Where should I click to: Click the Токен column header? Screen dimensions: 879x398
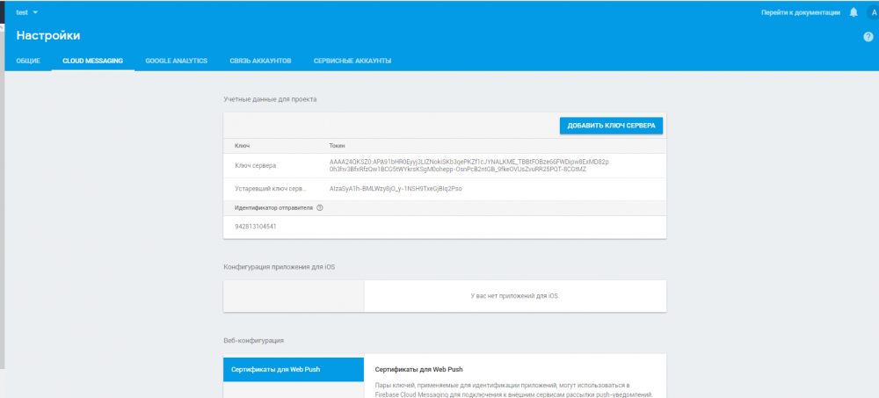pyautogui.click(x=338, y=146)
